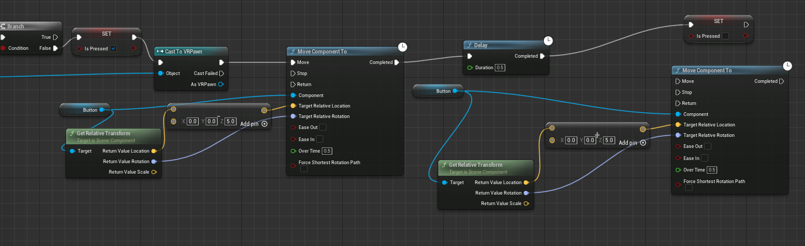Select the Cast To VRPawn node title
805x246 pixels.
pyautogui.click(x=184, y=51)
